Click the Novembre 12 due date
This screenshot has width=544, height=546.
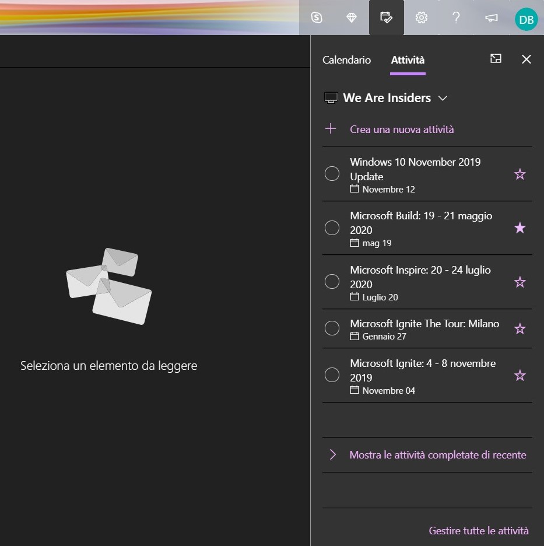[x=382, y=190]
